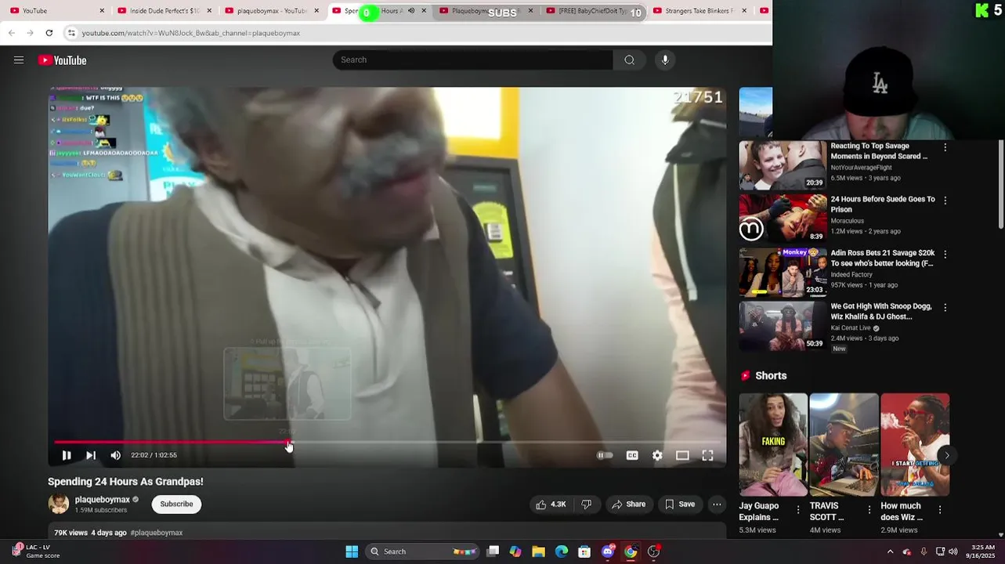Mute the playing tab via speaker icon
This screenshot has width=1005, height=564.
pyautogui.click(x=411, y=11)
